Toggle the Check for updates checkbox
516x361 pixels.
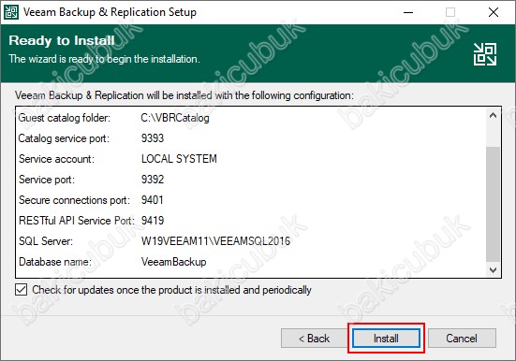coord(21,290)
